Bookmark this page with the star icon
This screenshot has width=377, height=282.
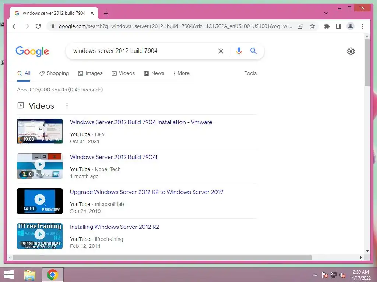pos(312,26)
